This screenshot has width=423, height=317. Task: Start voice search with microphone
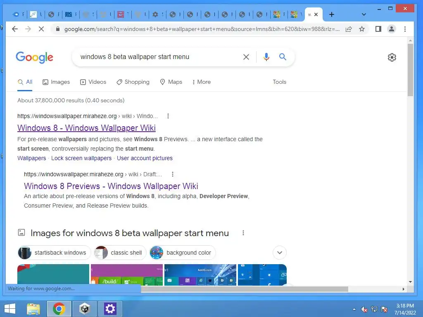[x=266, y=57]
